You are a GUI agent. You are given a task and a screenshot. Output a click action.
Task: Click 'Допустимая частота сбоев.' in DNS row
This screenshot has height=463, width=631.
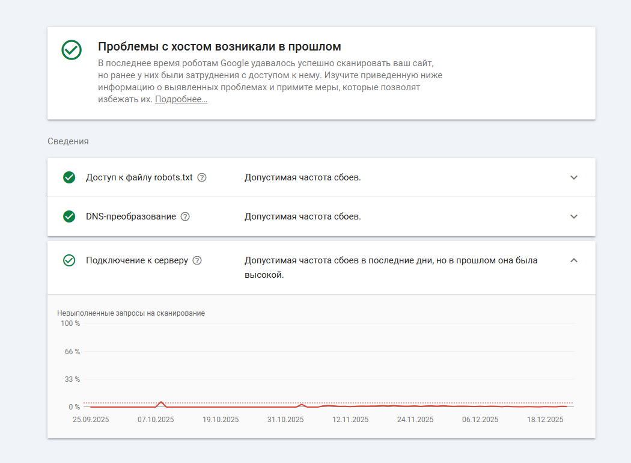(x=303, y=216)
